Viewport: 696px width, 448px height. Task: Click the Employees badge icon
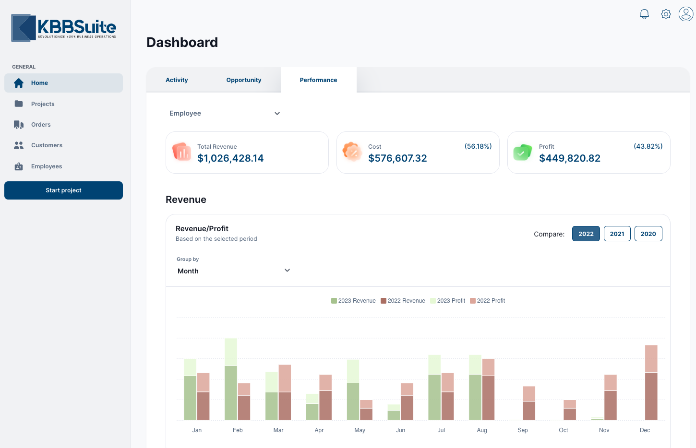click(x=19, y=166)
